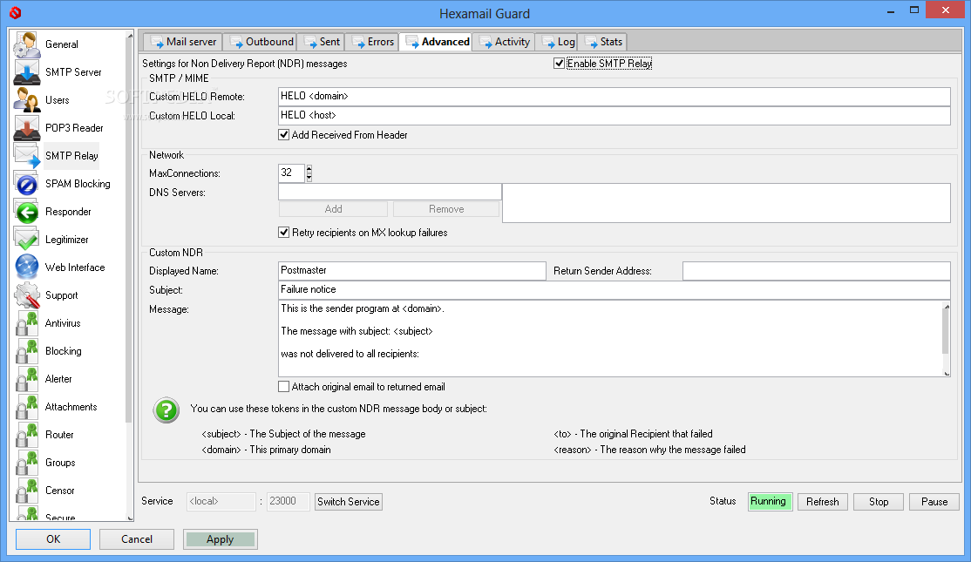Increase MaxConnections with the up arrow

tap(309, 169)
